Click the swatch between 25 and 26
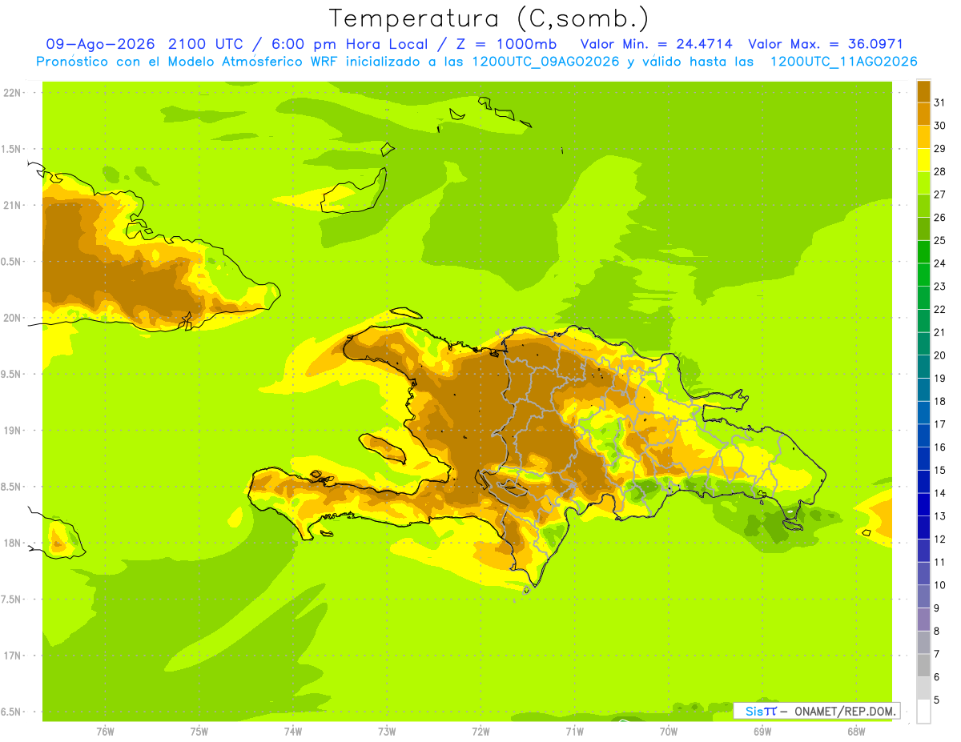Image resolution: width=961 pixels, height=742 pixels. point(923,229)
